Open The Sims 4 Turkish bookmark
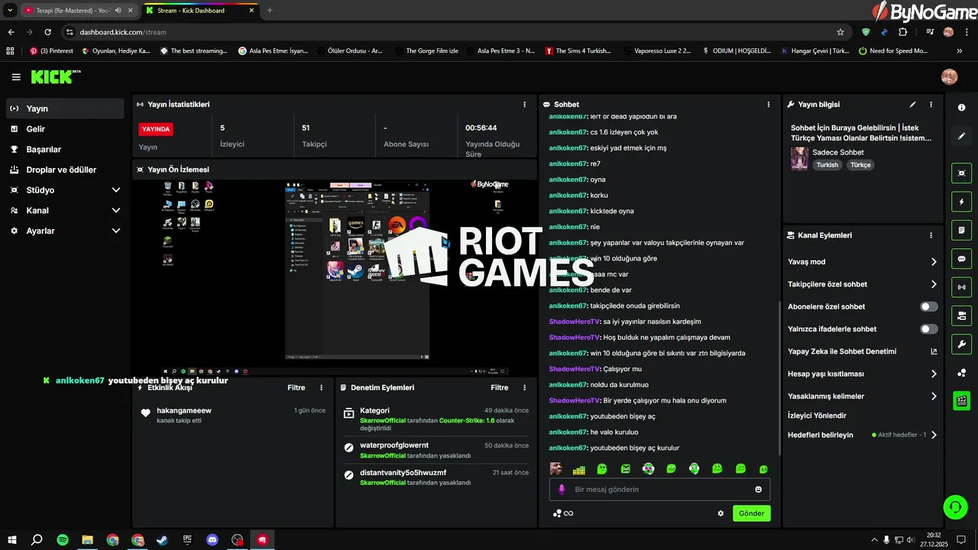 click(578, 51)
